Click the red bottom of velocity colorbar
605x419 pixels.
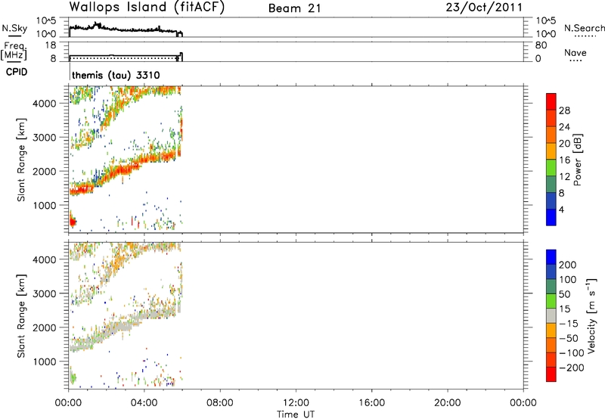pyautogui.click(x=551, y=374)
